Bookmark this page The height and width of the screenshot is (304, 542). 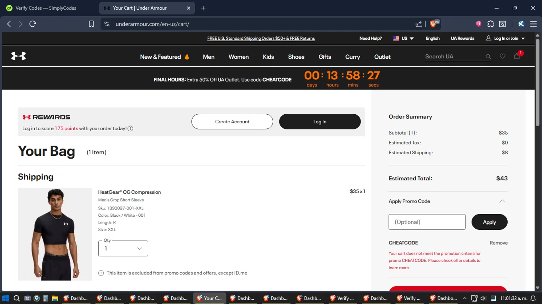(x=91, y=24)
